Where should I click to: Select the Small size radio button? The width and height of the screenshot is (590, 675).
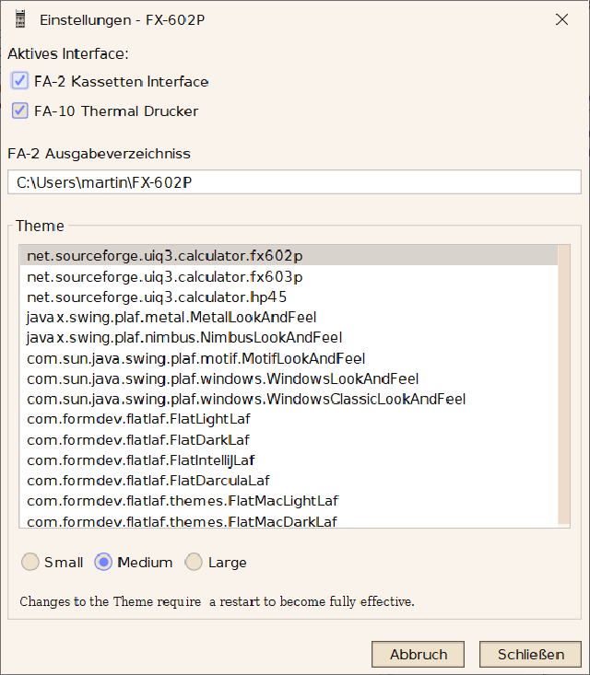coord(30,562)
